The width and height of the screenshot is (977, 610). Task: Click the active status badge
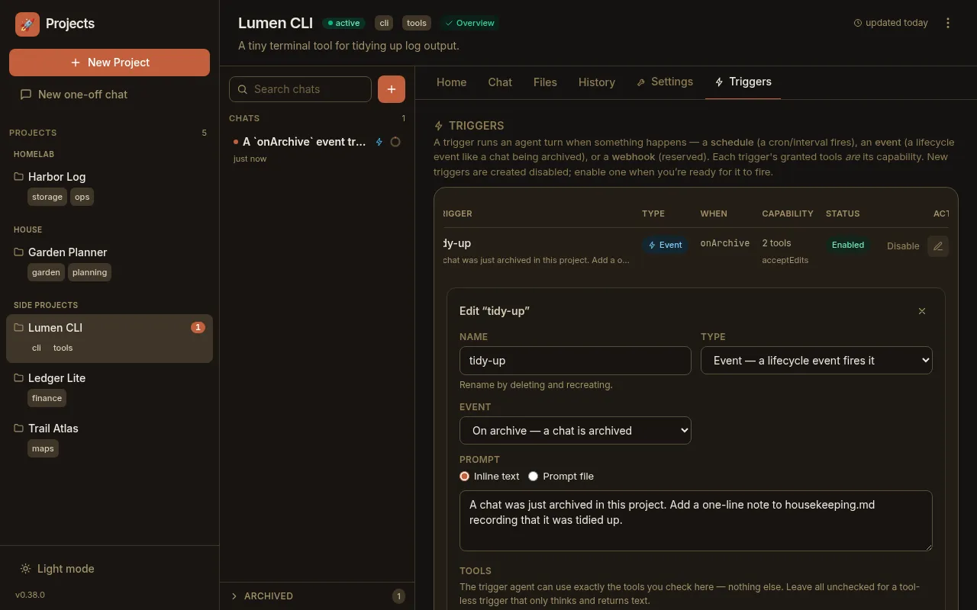point(343,23)
